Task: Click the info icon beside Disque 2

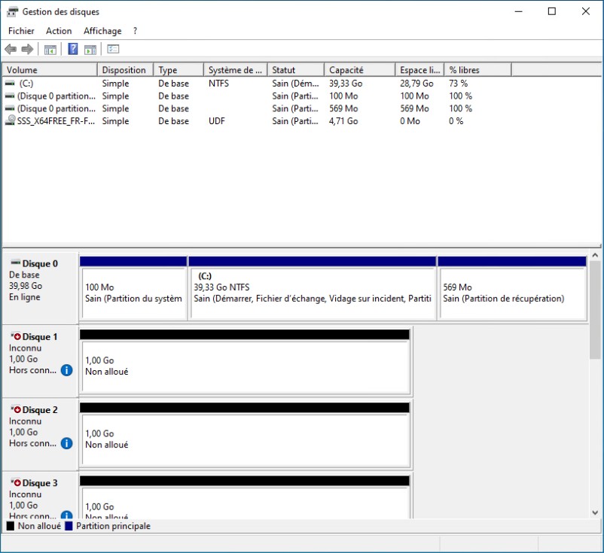Action: tap(66, 443)
